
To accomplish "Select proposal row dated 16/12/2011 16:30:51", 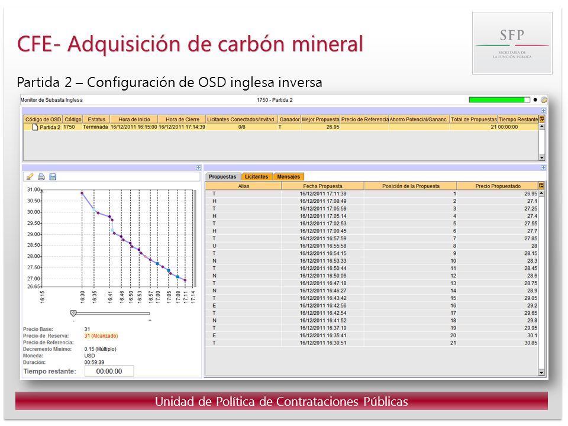I will point(372,343).
